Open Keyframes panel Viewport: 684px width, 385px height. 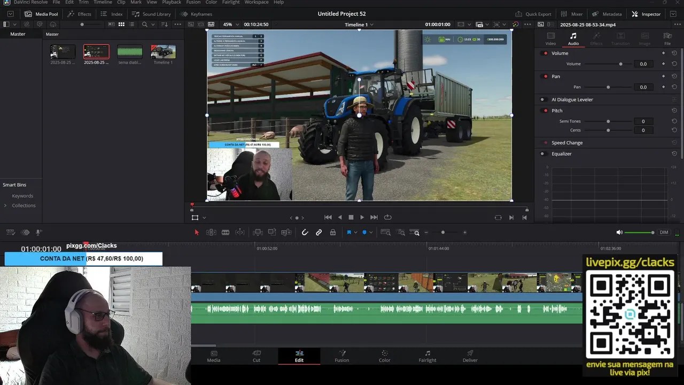click(196, 14)
